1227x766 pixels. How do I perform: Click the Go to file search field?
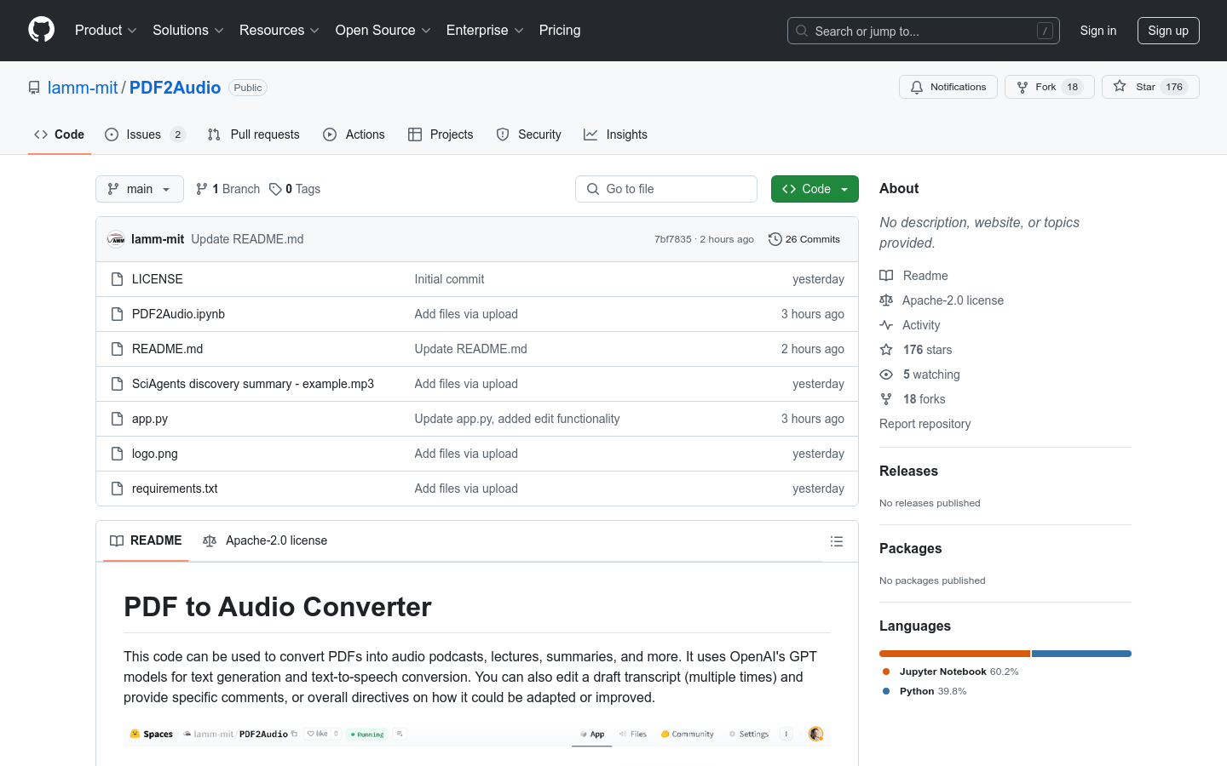[666, 189]
